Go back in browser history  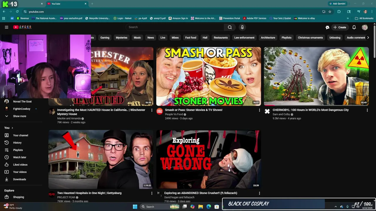4,12
